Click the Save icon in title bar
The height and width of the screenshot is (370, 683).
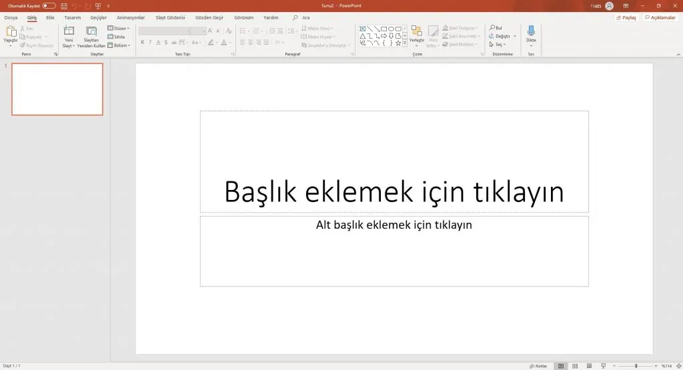click(x=64, y=5)
